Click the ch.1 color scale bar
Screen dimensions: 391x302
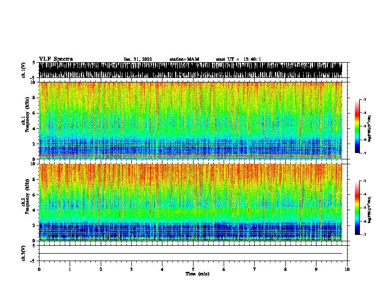point(357,126)
